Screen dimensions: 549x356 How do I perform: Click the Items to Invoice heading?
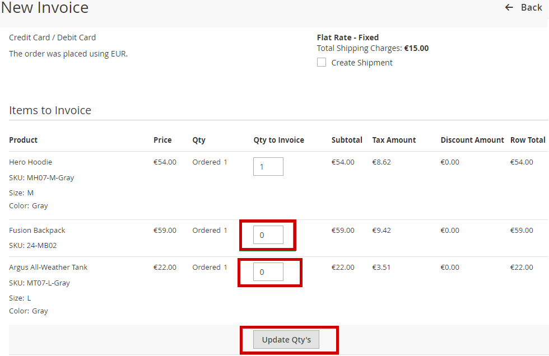tap(50, 110)
